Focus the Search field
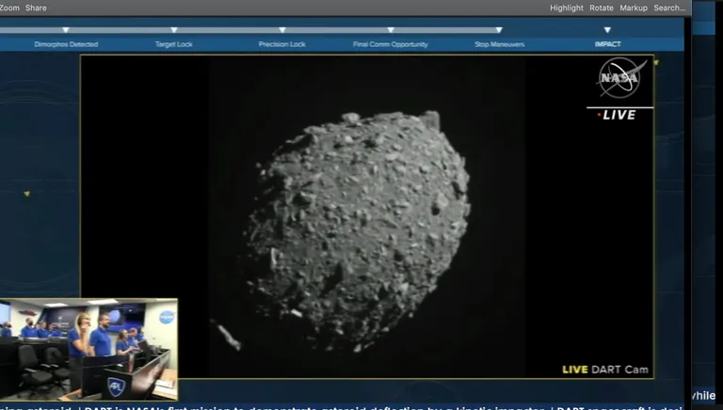Viewport: 723px width, 410px height. pyautogui.click(x=669, y=8)
